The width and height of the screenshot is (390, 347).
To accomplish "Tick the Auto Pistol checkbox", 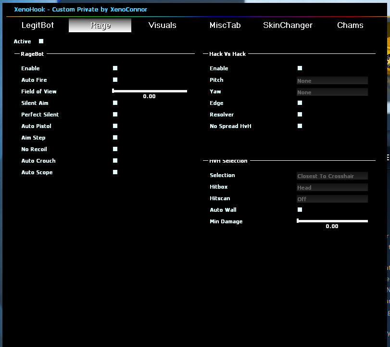I will [x=115, y=126].
